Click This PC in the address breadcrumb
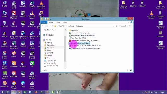 [x=61, y=26]
